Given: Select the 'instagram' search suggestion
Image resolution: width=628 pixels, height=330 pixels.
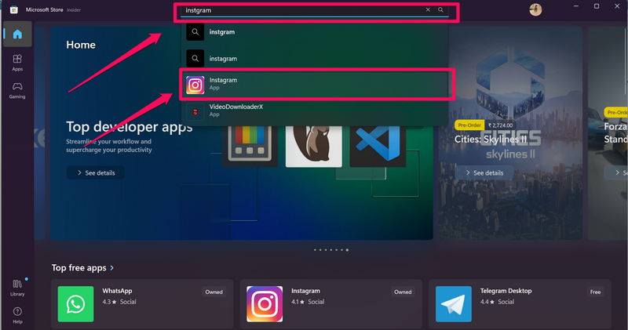Looking at the screenshot, I should (315, 59).
